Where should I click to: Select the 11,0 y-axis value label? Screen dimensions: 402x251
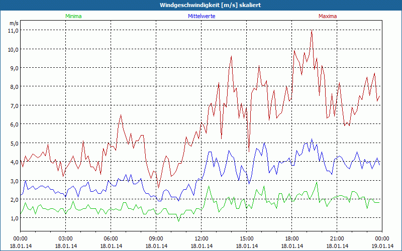tap(13, 30)
